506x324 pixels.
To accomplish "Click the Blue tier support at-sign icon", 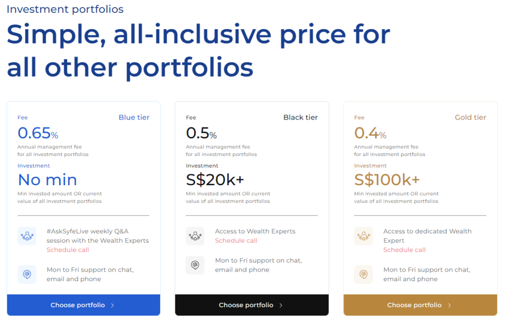I will (27, 274).
